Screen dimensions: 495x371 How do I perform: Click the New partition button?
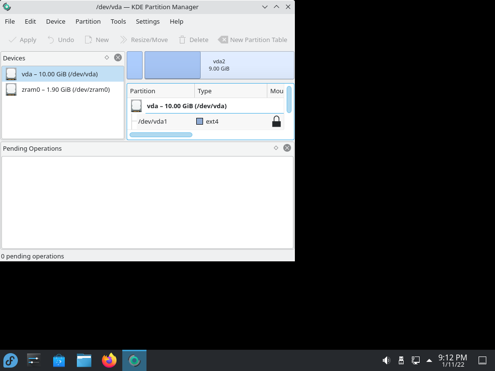point(97,40)
